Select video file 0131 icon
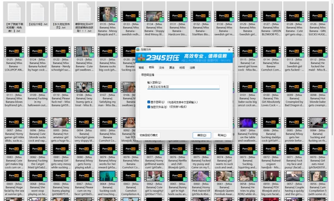The width and height of the screenshot is (334, 201). [x=178, y=16]
